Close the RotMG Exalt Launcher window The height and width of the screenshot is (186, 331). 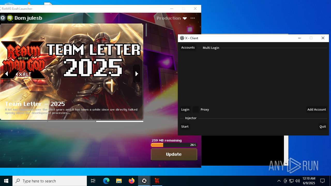(x=195, y=9)
